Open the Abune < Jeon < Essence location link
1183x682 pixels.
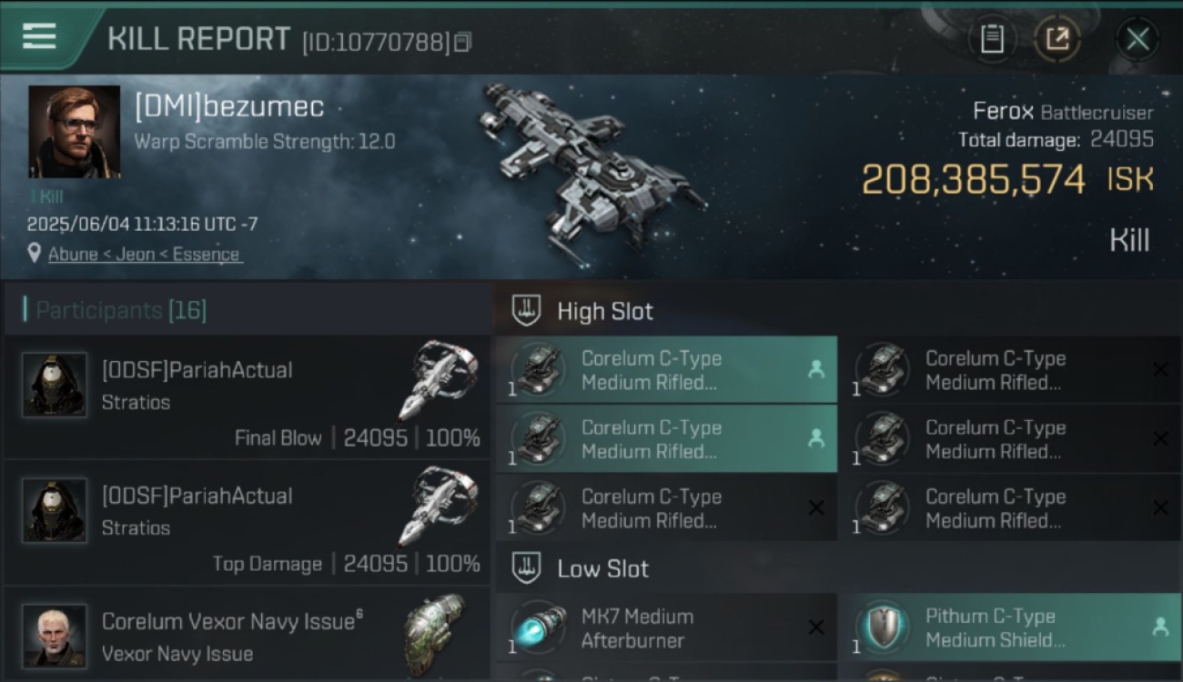tap(145, 254)
